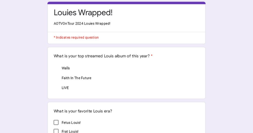Click the Fetus Louis! label text
This screenshot has height=133, width=253.
[x=71, y=123]
